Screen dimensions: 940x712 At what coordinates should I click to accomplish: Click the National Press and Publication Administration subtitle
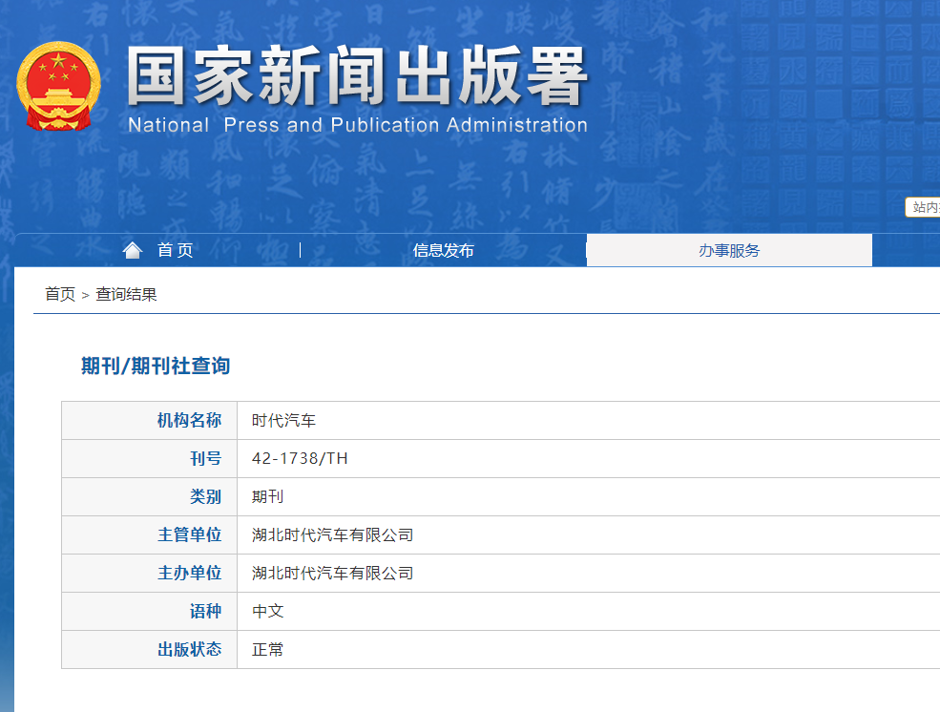(357, 125)
